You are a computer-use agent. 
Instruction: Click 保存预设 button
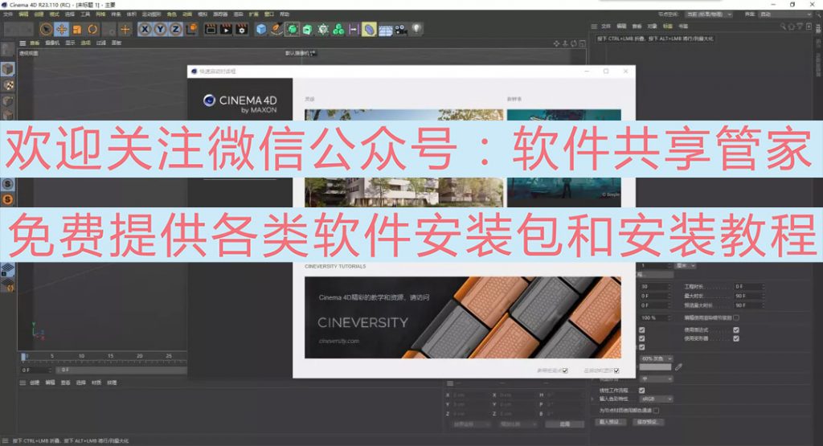pos(649,422)
